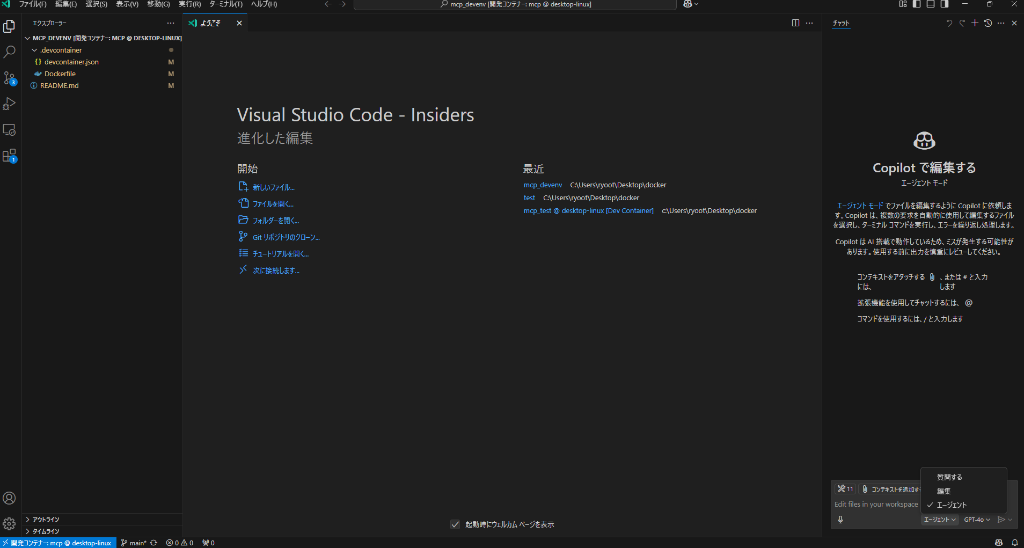
Task: Undo the last chat edit
Action: click(949, 23)
